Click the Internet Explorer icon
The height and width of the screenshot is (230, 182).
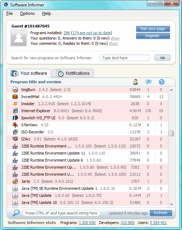[15, 111]
